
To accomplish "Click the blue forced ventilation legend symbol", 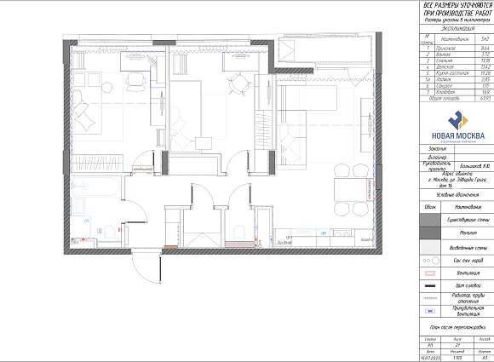I will (x=430, y=311).
